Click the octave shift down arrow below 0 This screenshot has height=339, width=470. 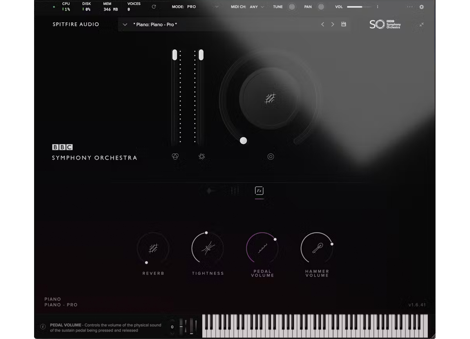172,333
